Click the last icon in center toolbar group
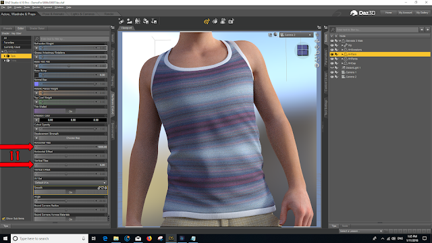 tap(231, 21)
